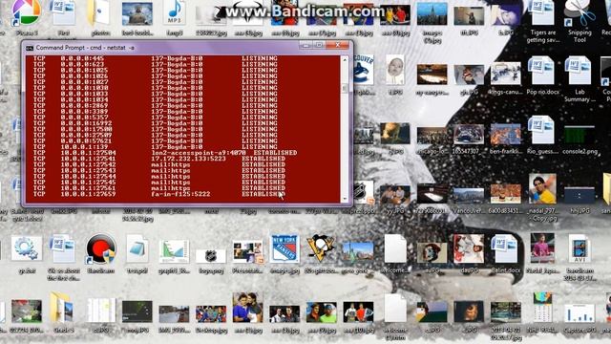Click the 10.0.0.1:27659 local address
Screen dimensions: 611x344
pyautogui.click(x=88, y=194)
